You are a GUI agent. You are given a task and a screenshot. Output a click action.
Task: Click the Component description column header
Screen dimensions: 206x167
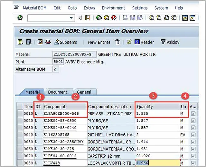click(112, 106)
